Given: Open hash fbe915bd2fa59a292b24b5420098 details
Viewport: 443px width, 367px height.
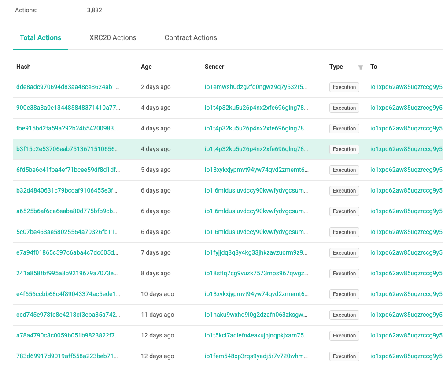Looking at the screenshot, I should click(x=67, y=128).
